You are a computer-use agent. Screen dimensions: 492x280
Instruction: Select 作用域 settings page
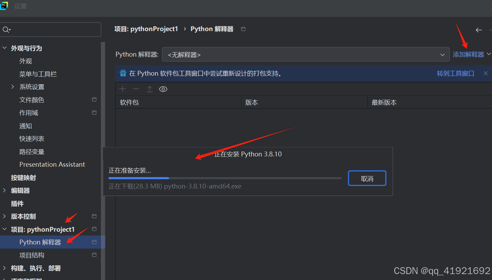[29, 113]
